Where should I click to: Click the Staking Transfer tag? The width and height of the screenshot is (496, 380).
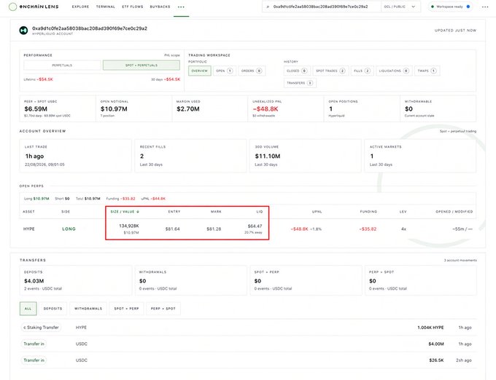41,328
